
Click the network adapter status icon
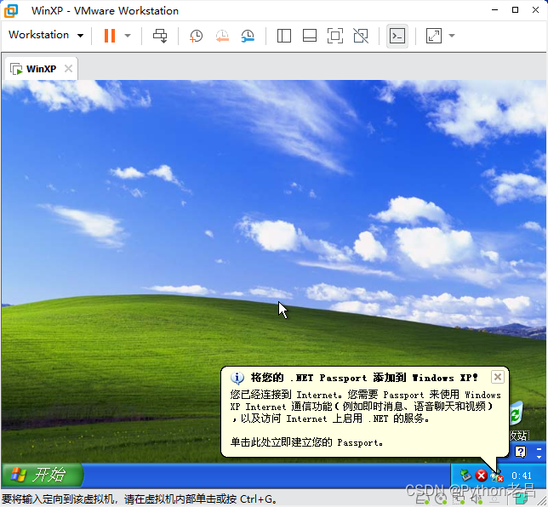point(459,500)
